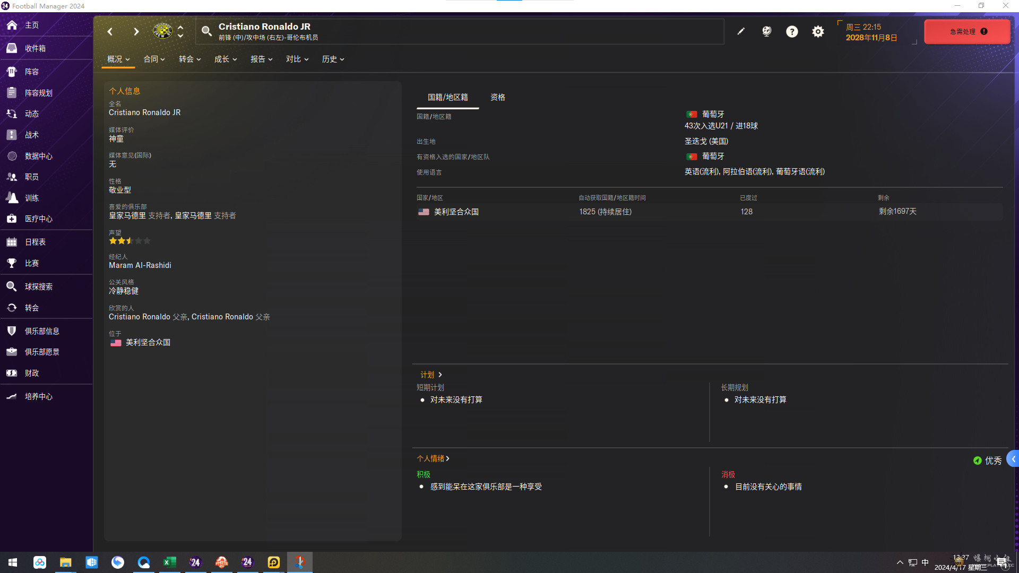Expand the 历史 history dropdown
Screen dimensions: 1019x573
(333, 59)
